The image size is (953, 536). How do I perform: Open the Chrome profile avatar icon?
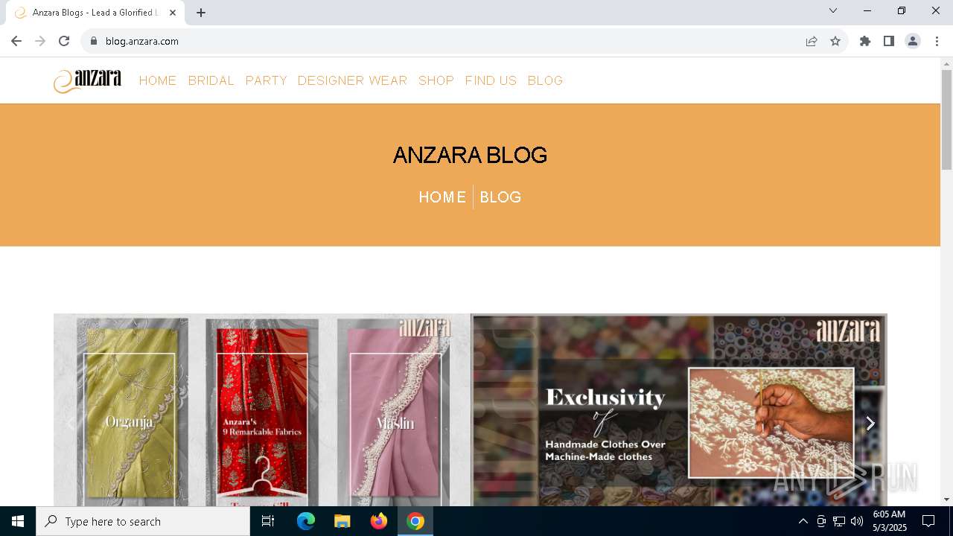tap(913, 41)
